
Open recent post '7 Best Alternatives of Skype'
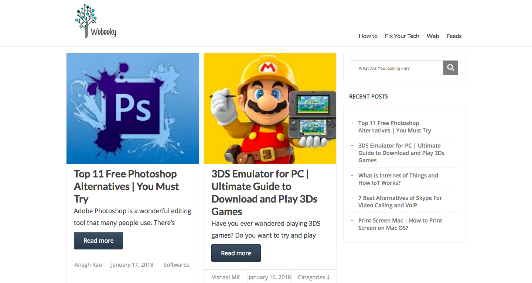coord(400,201)
